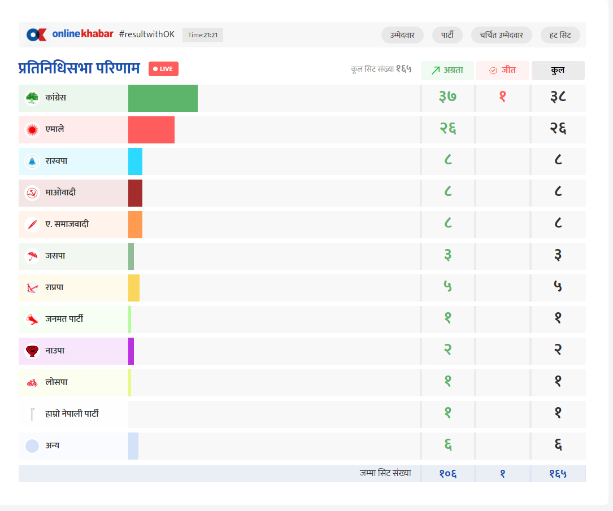Click the greyish-green जसपा bar
This screenshot has width=613, height=511.
(131, 256)
